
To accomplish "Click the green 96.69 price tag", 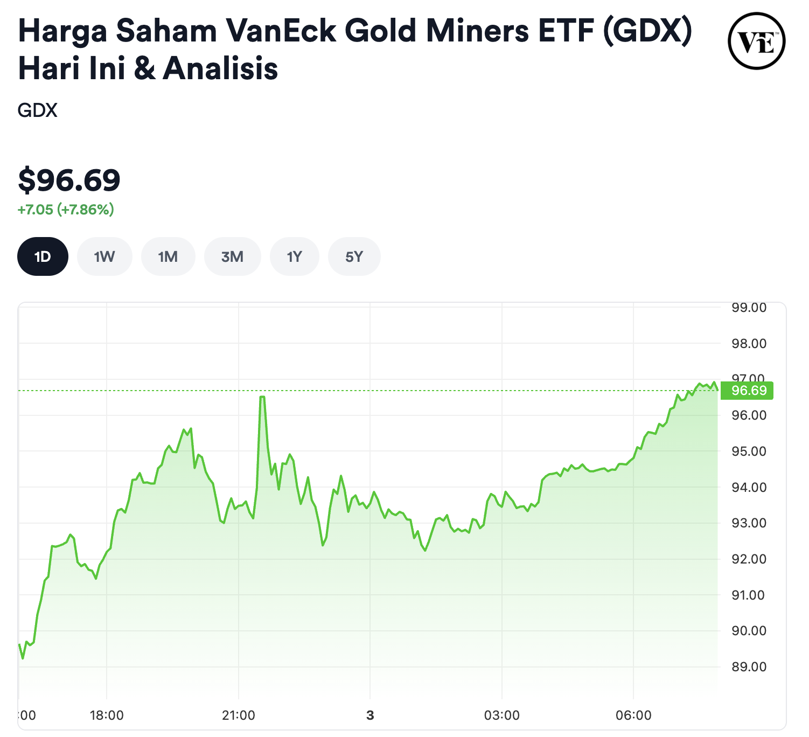I will tap(748, 391).
